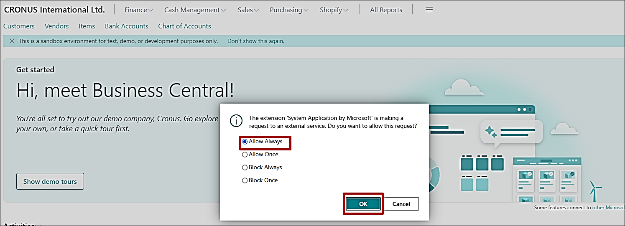625x226 pixels.
Task: Select the Block Always radio button
Action: (245, 168)
